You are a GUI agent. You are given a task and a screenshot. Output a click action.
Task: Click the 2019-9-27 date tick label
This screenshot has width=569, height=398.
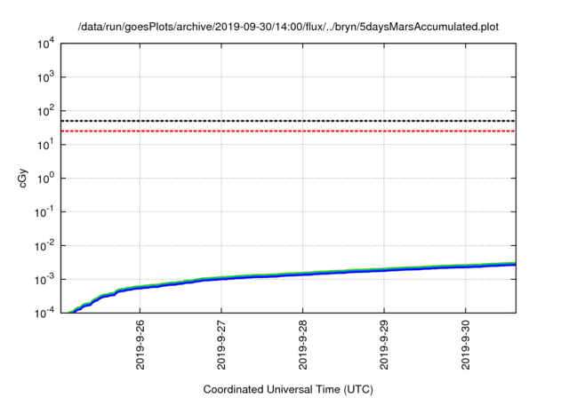221,345
